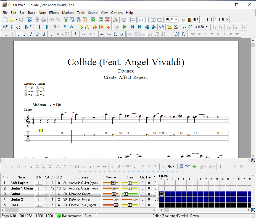Apply palm mute with the PM icon
This screenshot has width=256, height=218.
128,166
